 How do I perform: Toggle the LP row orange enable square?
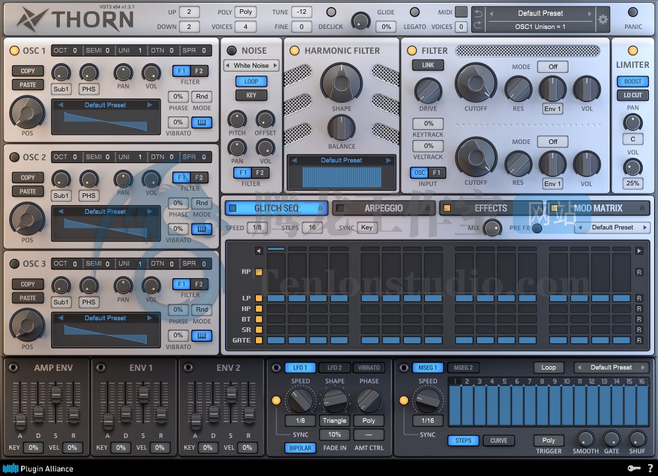point(259,298)
